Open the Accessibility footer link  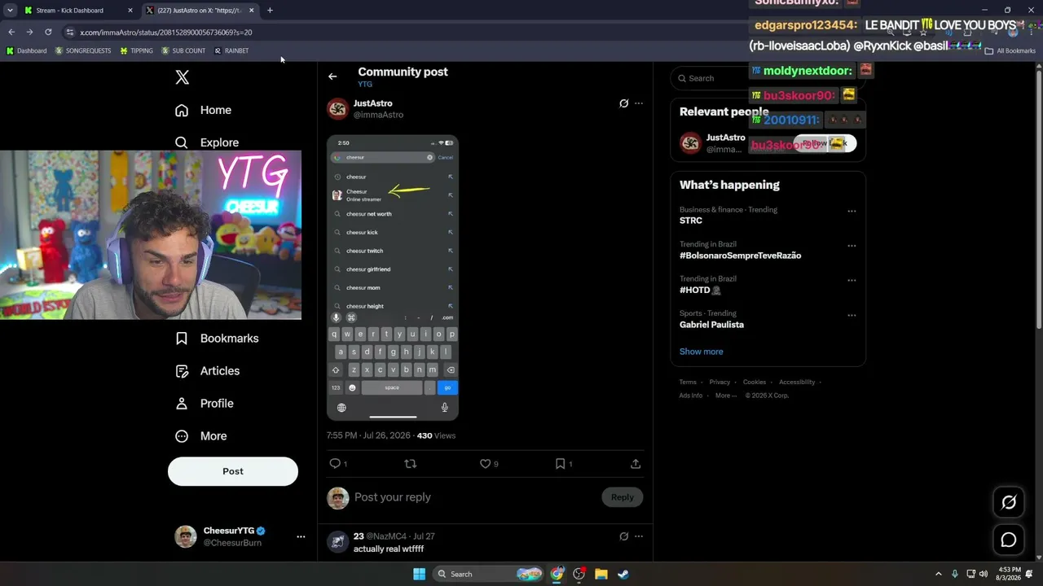[x=797, y=383]
